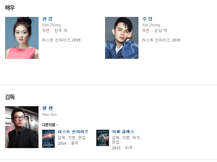Click the 라스트 선라이즈 poster thumbnail
The height and width of the screenshot is (162, 217).
[x=48, y=139]
